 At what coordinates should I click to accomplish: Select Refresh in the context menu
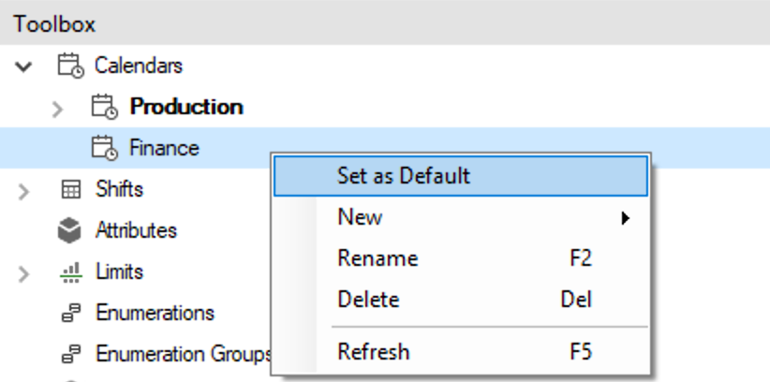(x=461, y=352)
